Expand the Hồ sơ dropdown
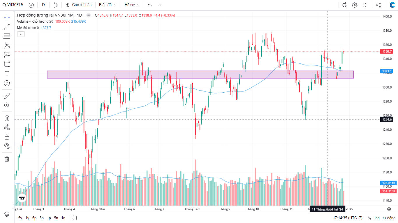The image size is (398, 223). coord(132,5)
